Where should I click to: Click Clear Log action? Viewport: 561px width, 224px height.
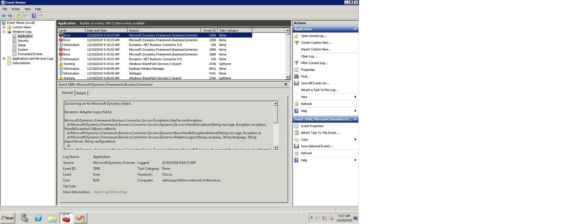point(309,56)
